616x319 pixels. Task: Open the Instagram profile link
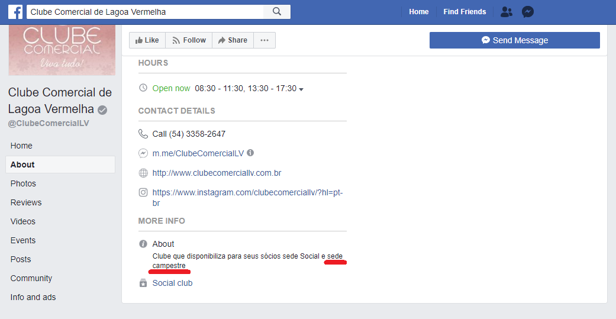(x=247, y=198)
